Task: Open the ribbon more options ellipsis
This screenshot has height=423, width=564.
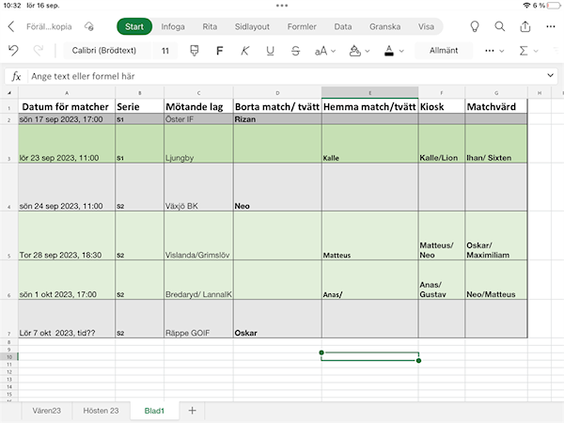Action: pos(494,50)
